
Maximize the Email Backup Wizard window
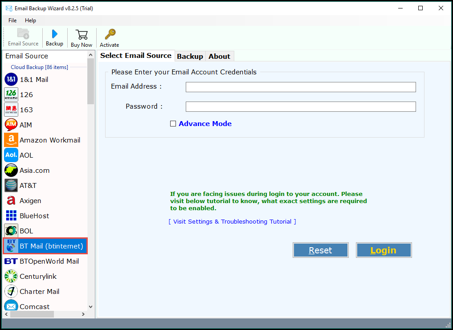pos(420,8)
